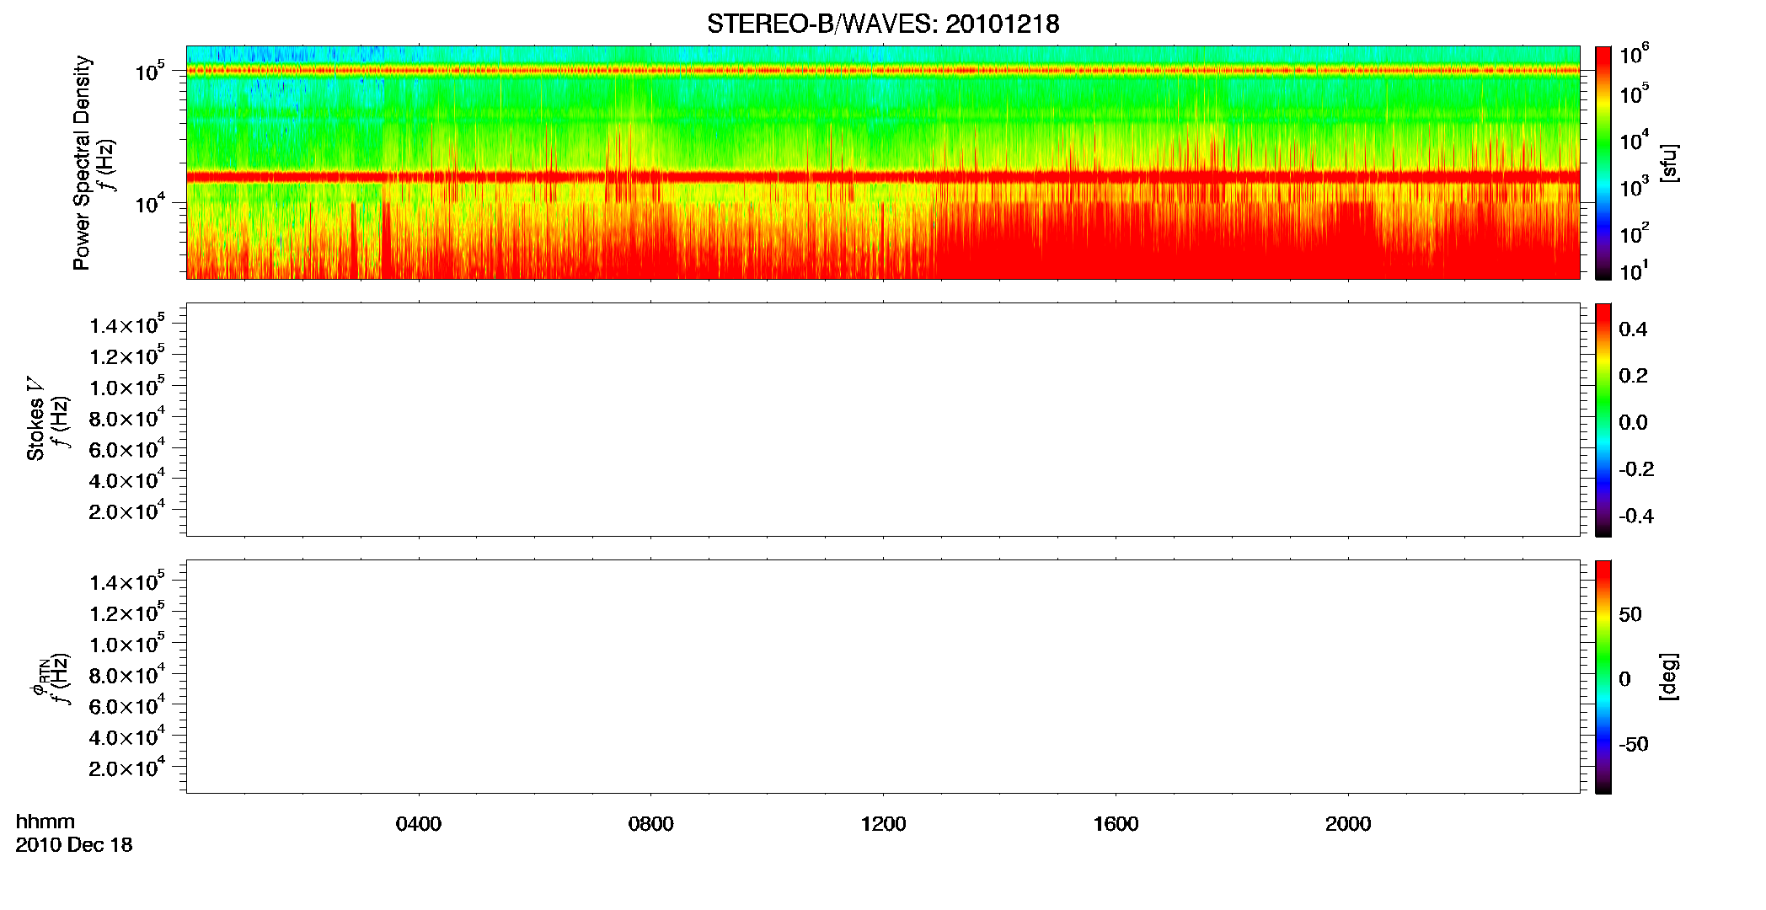Viewport: 1766px width, 910px height.
Task: Click the 0400 time tick label
Action: (x=419, y=824)
